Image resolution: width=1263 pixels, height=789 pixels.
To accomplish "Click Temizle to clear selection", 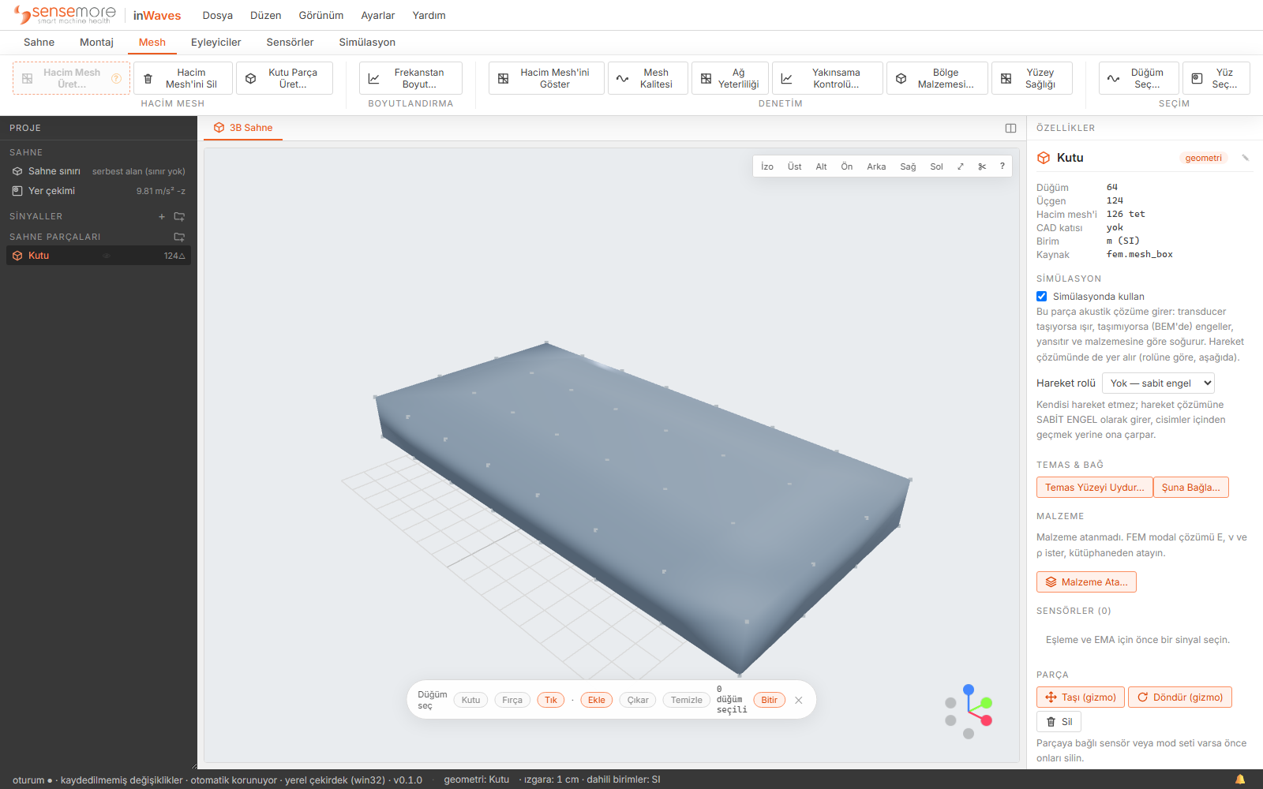I will click(686, 700).
